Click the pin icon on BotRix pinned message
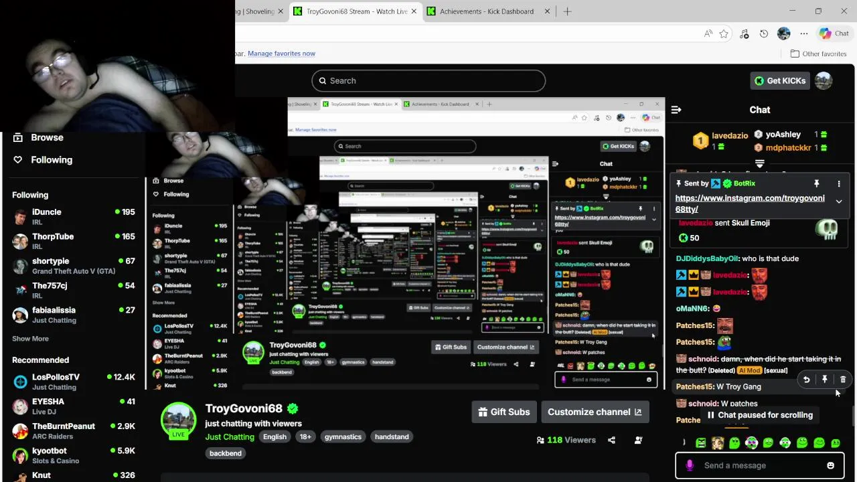 816,183
